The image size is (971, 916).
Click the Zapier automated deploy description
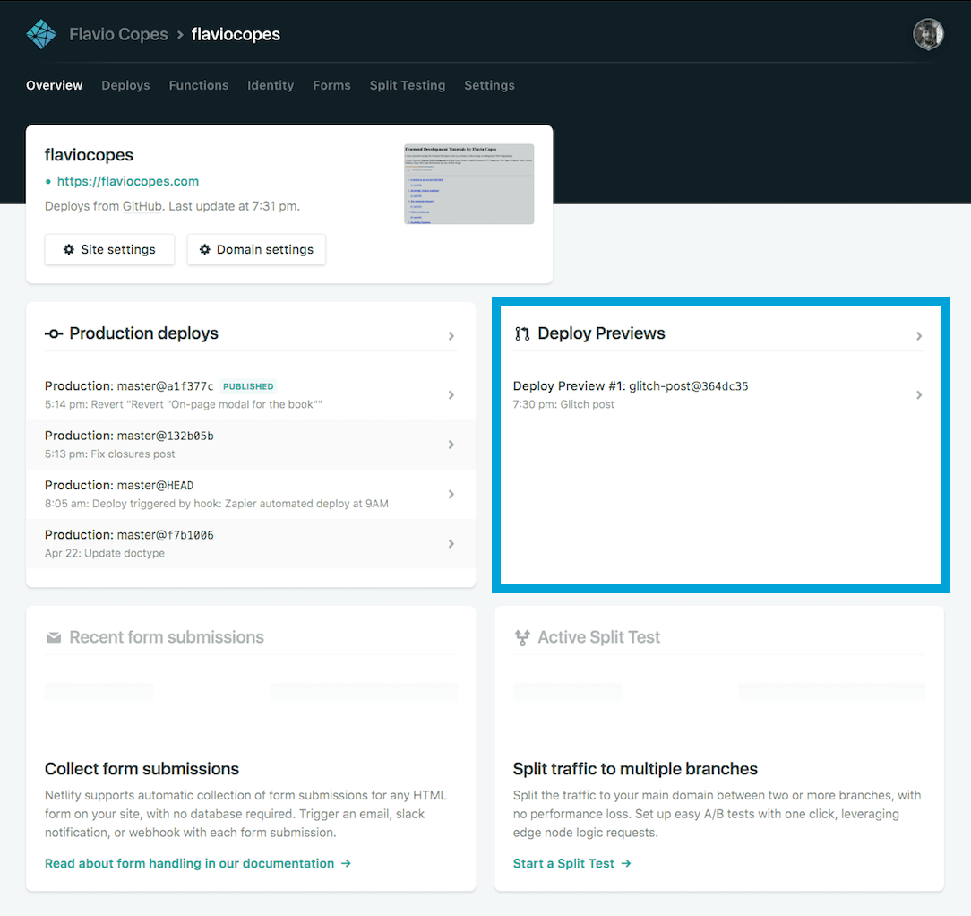point(217,503)
